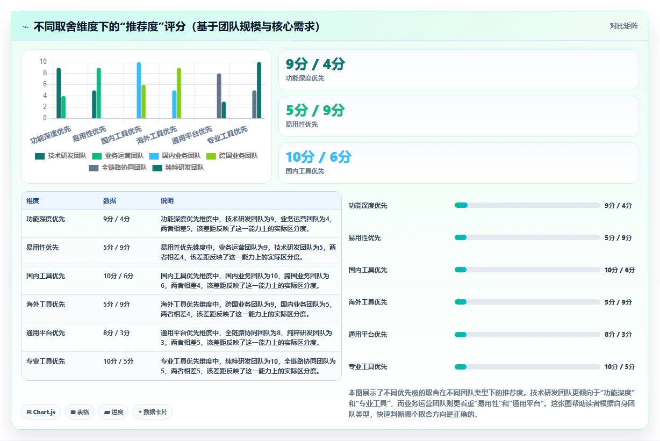The height and width of the screenshot is (441, 660).
Task: Toggle the 纯粹研发团队 legend item
Action: point(178,168)
